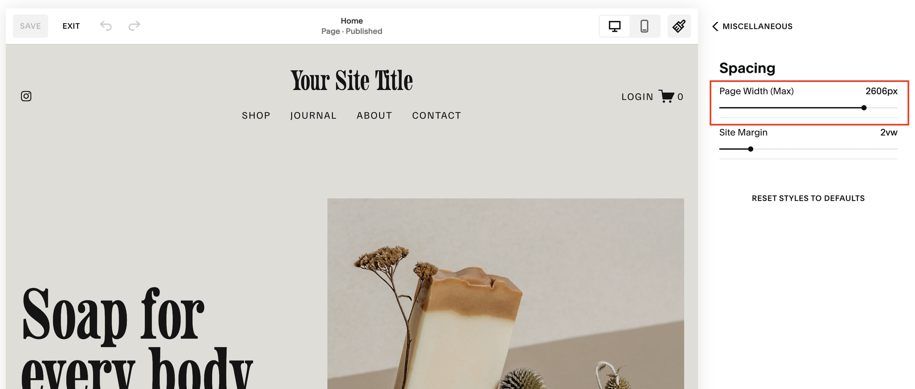
Task: Click the Page Width (Max) slider handle
Action: tap(864, 108)
